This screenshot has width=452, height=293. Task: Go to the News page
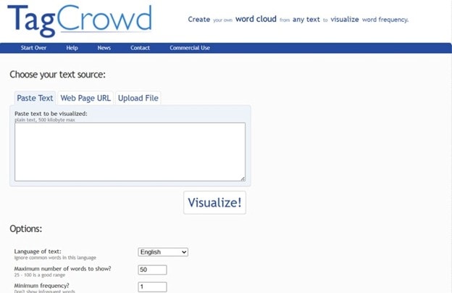click(x=104, y=48)
